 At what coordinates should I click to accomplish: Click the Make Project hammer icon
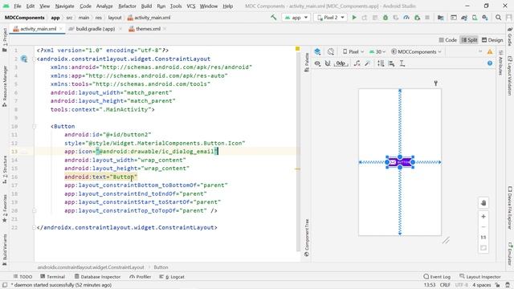[273, 18]
